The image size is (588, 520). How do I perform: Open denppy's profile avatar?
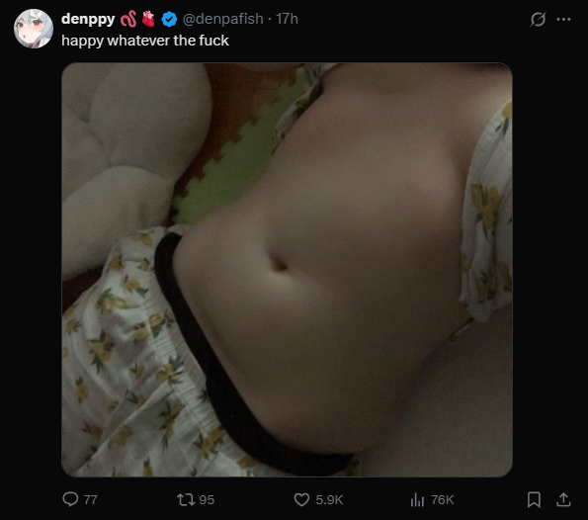34,29
